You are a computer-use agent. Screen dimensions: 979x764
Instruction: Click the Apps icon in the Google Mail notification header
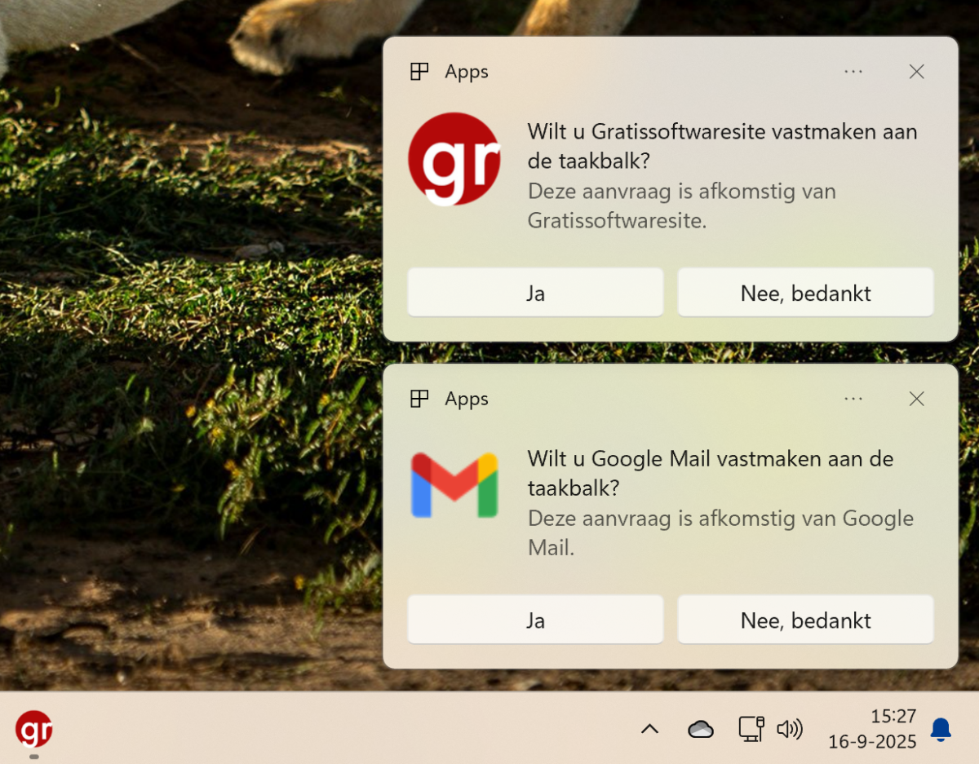coord(419,399)
